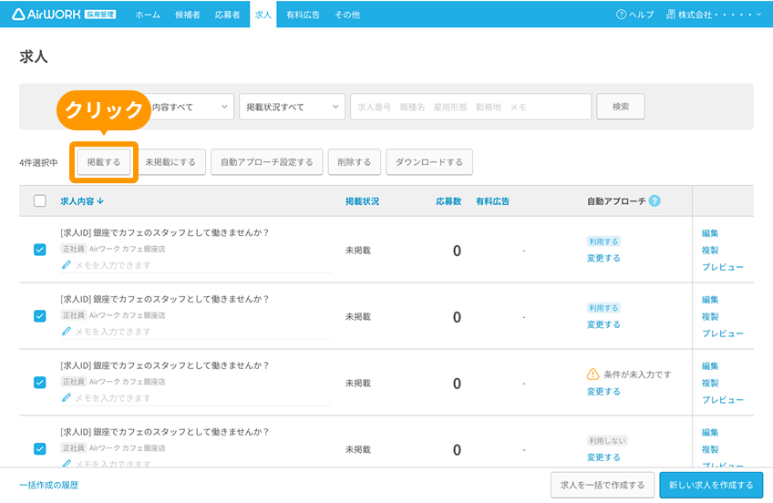The width and height of the screenshot is (773, 503).
Task: Click the auto approach help icon
Action: pos(654,201)
